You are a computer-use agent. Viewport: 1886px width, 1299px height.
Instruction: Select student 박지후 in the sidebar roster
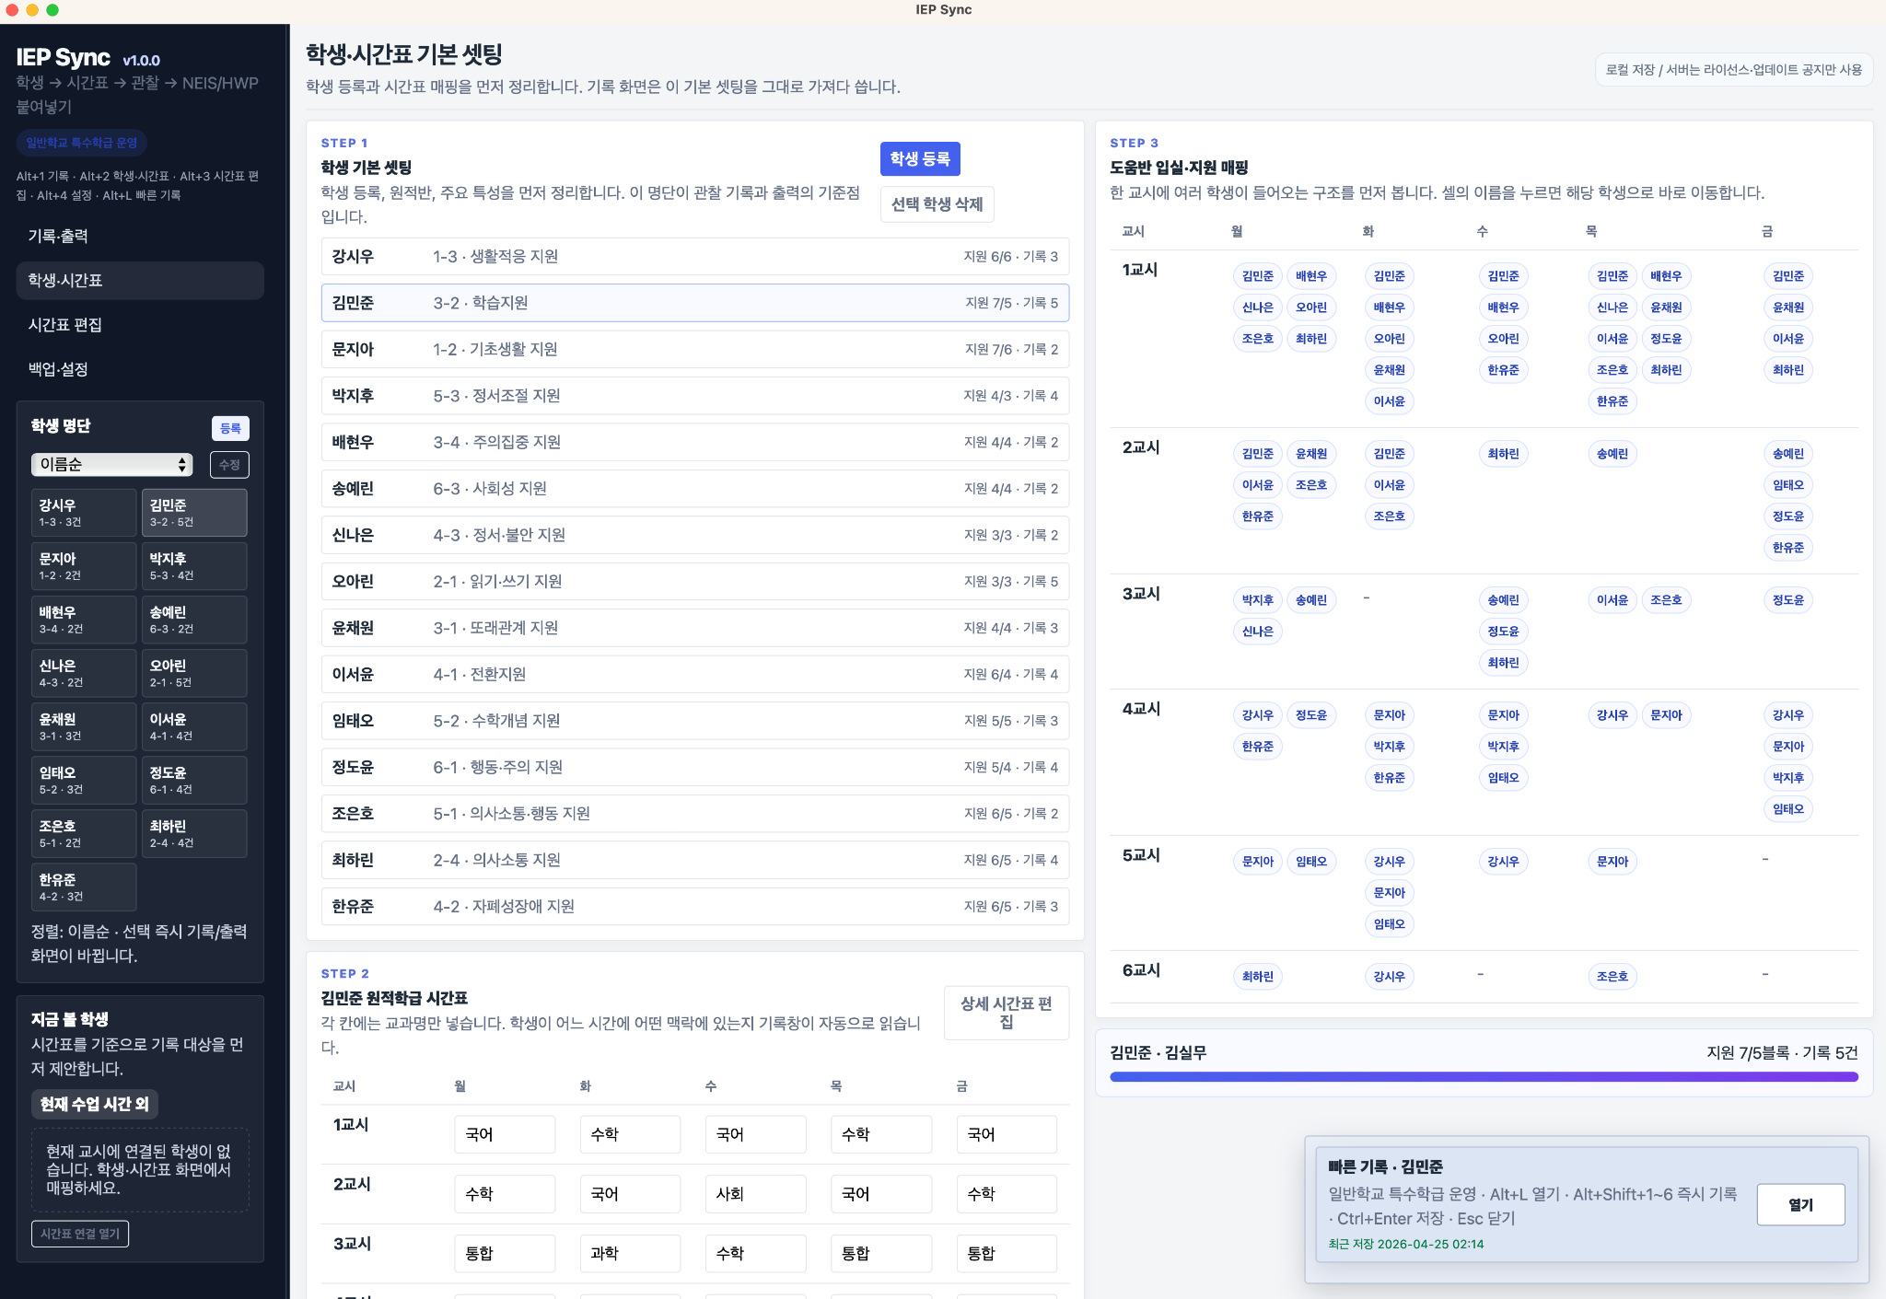tap(194, 565)
